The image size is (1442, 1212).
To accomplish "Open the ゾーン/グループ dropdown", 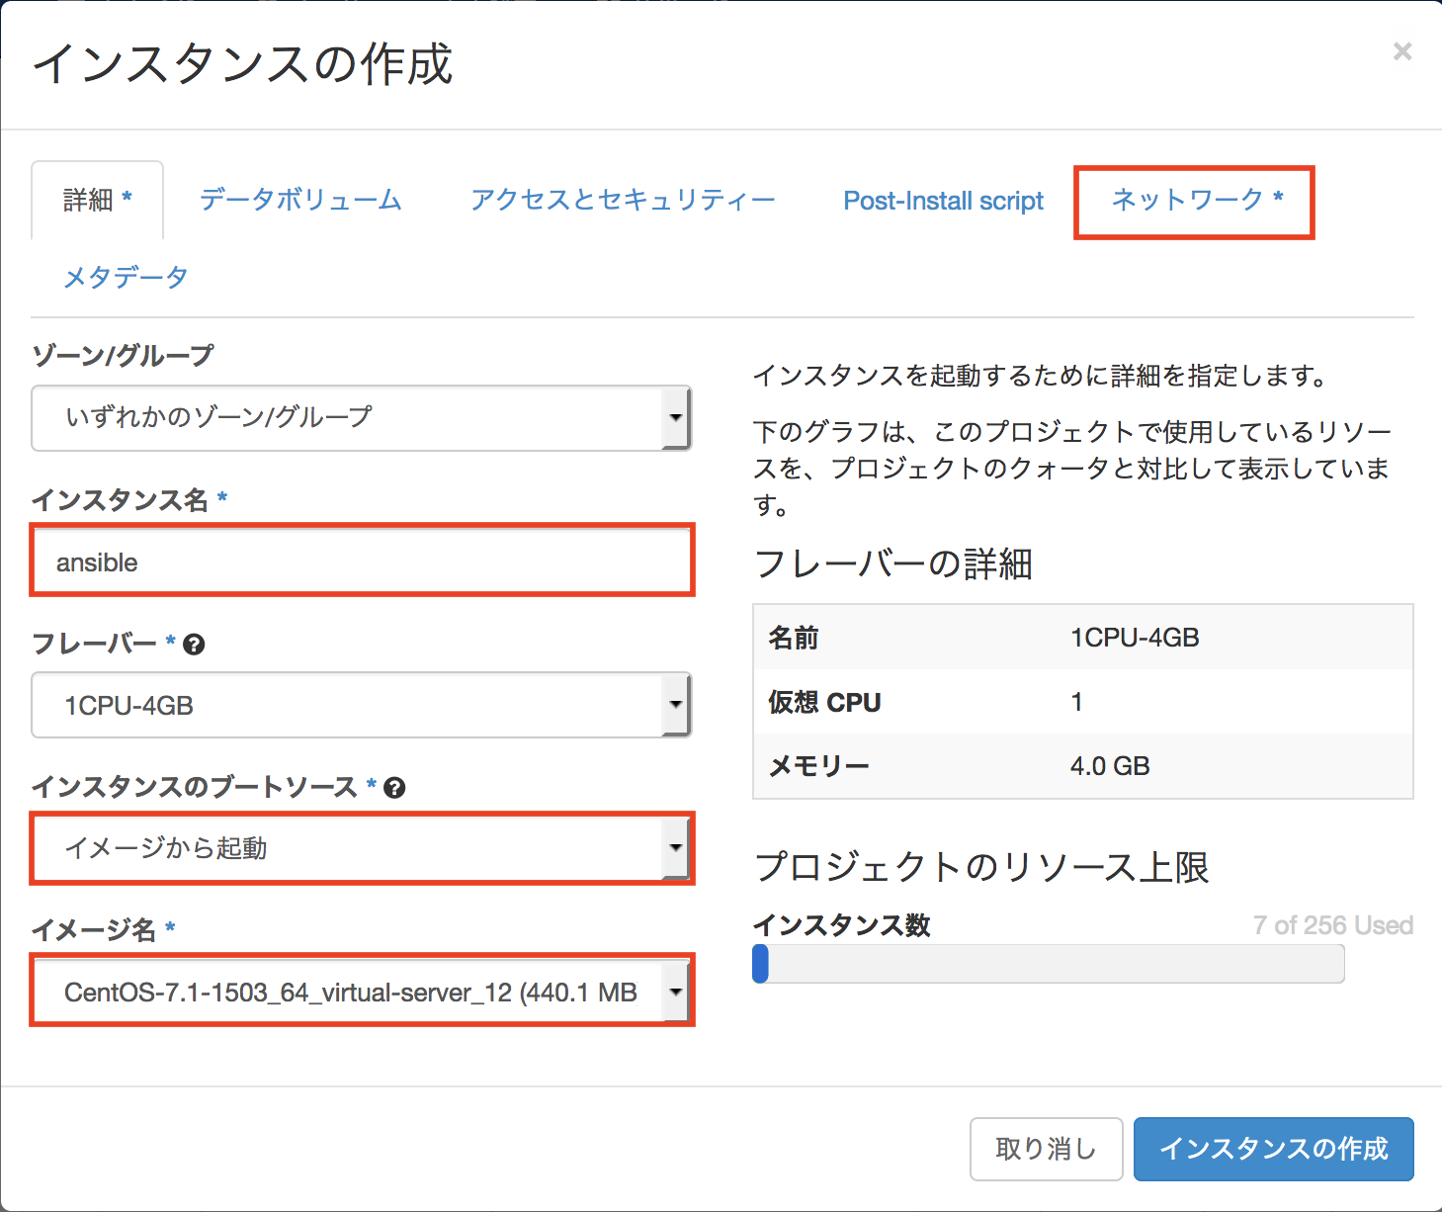I will point(361,418).
